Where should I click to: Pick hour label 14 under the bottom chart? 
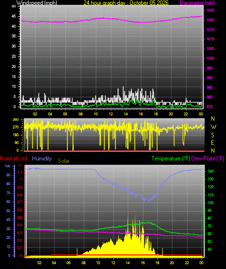(128, 263)
